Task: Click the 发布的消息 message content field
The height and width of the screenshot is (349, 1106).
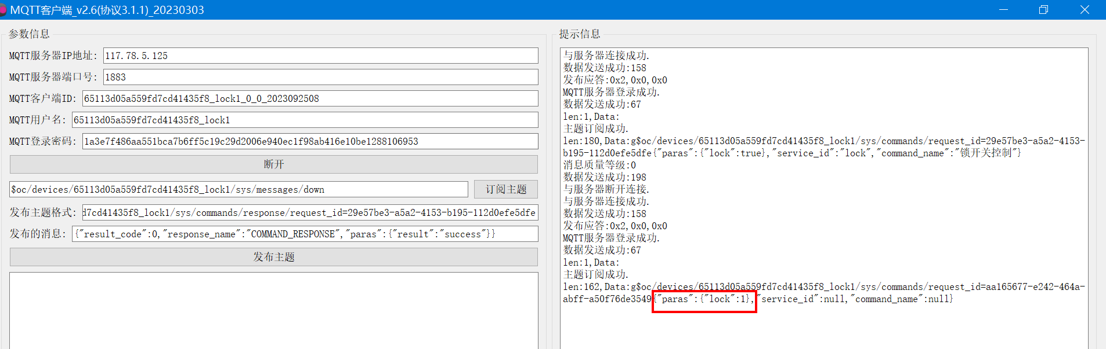Action: 305,234
